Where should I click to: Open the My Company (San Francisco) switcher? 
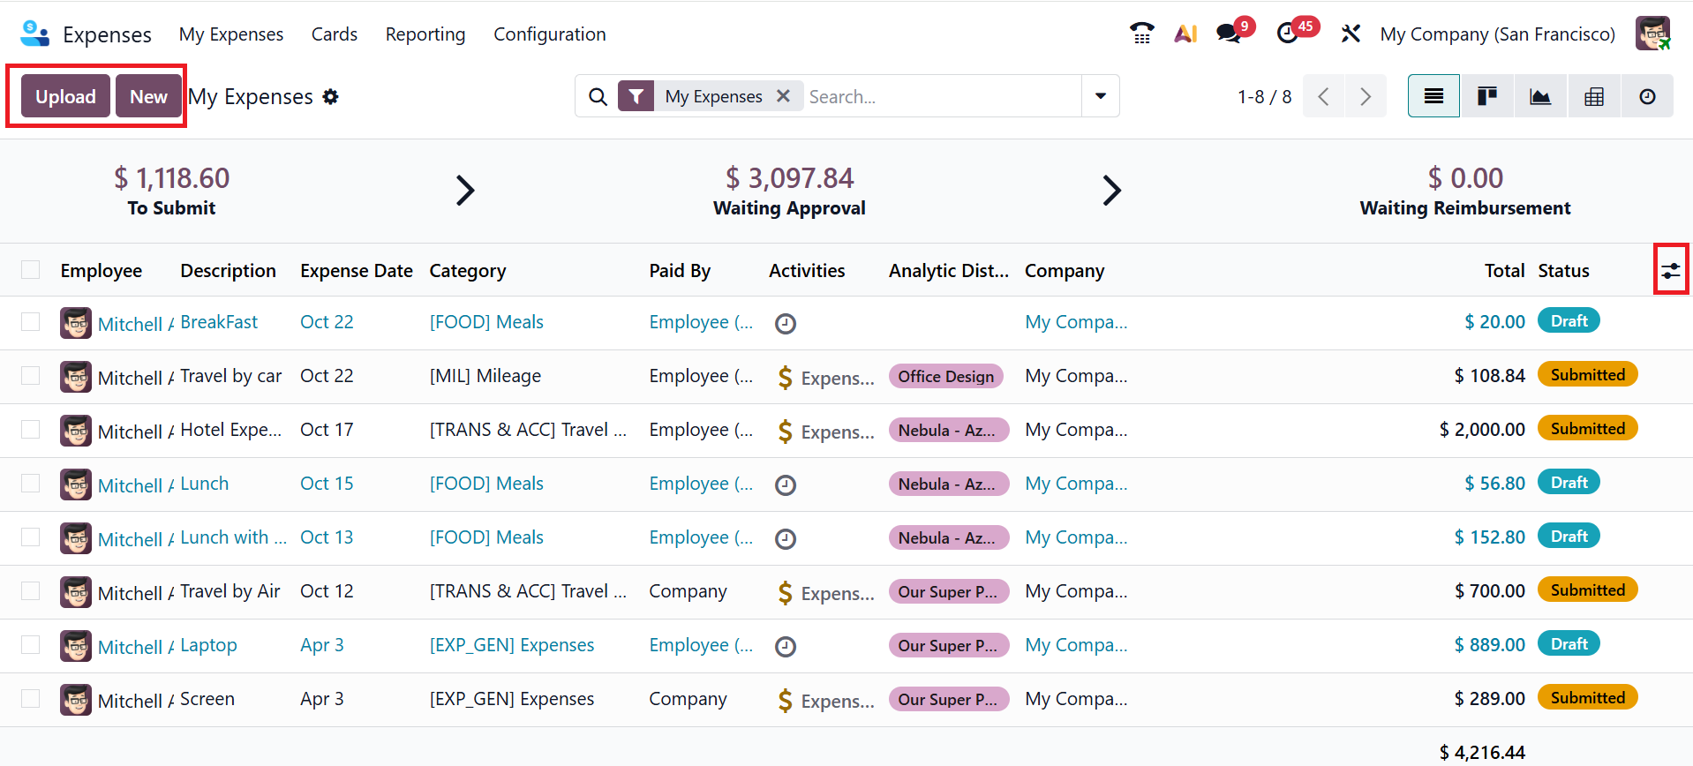click(1497, 34)
